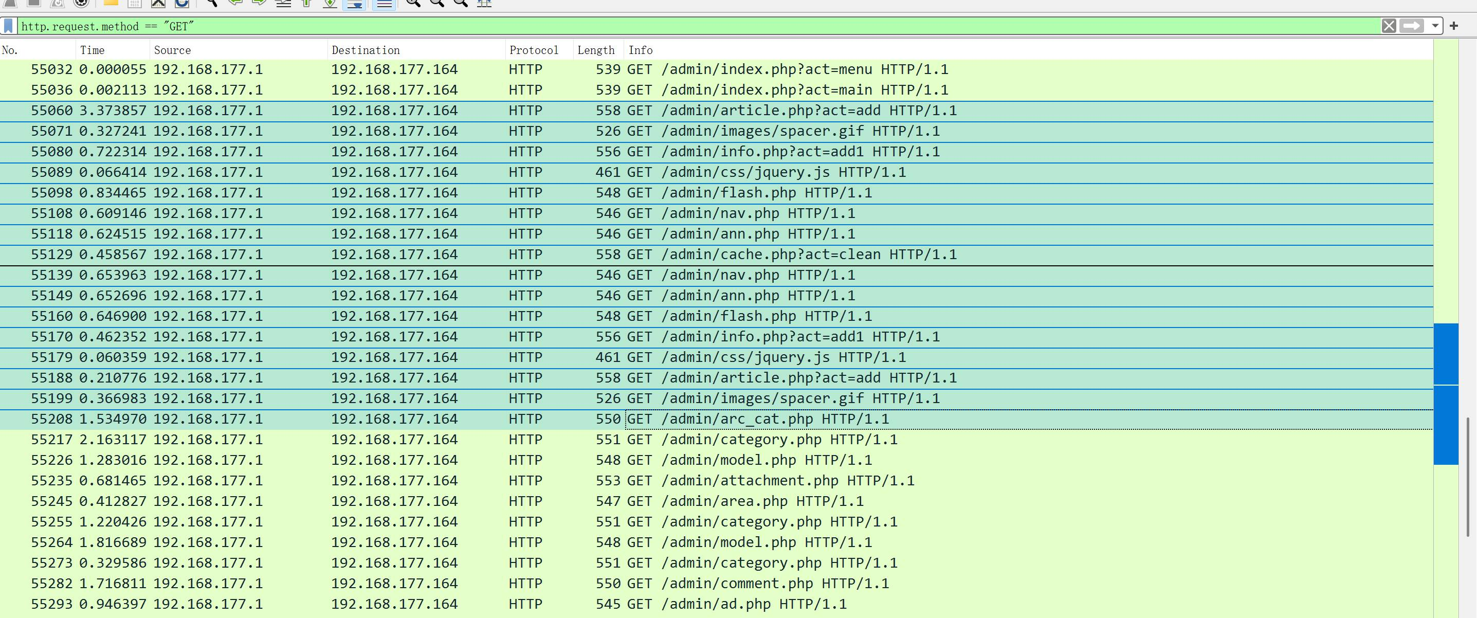
Task: Clear the display filter with the X button
Action: [1389, 26]
